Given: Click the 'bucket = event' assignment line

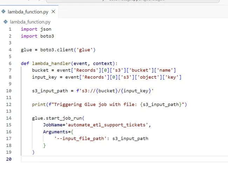Looking at the screenshot, I should pos(104,70).
